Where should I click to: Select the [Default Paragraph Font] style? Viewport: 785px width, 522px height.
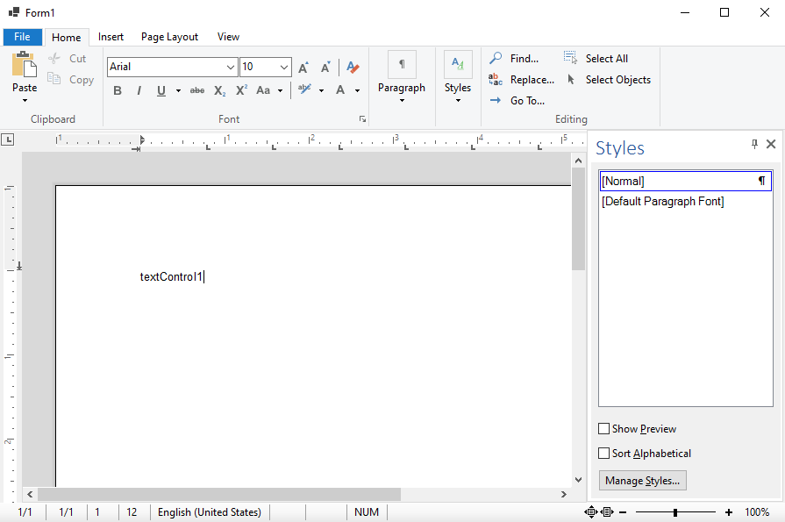click(685, 202)
